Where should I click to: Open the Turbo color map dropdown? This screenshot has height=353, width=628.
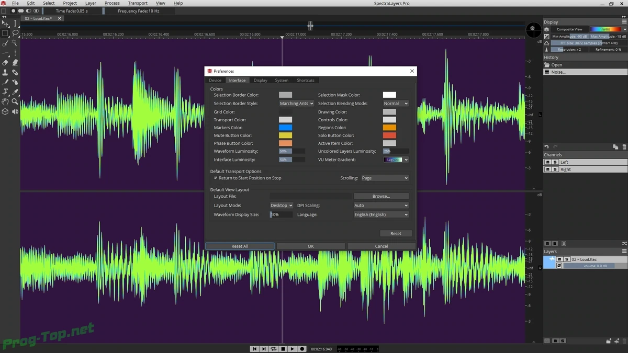pyautogui.click(x=608, y=29)
